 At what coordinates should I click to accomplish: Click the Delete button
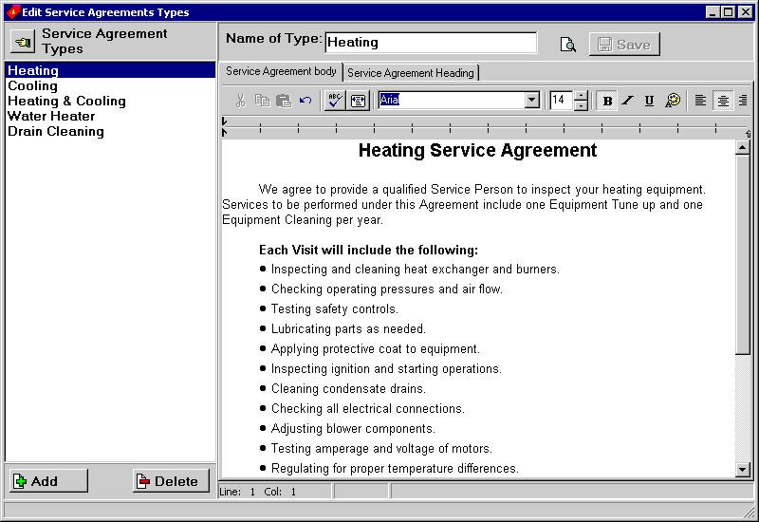pos(172,481)
